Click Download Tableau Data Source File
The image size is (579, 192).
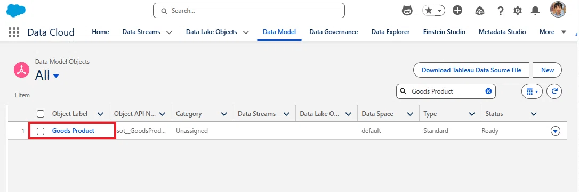[471, 70]
